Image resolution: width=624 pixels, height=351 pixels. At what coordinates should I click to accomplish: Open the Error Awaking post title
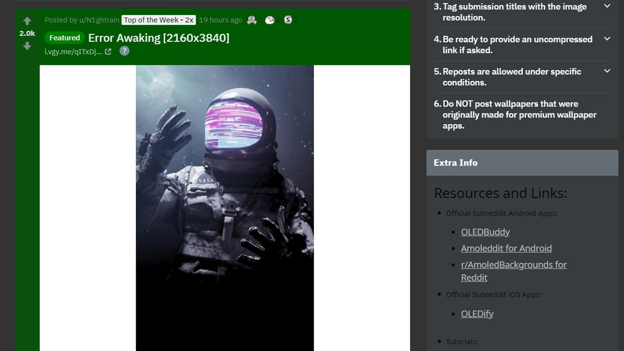point(159,38)
